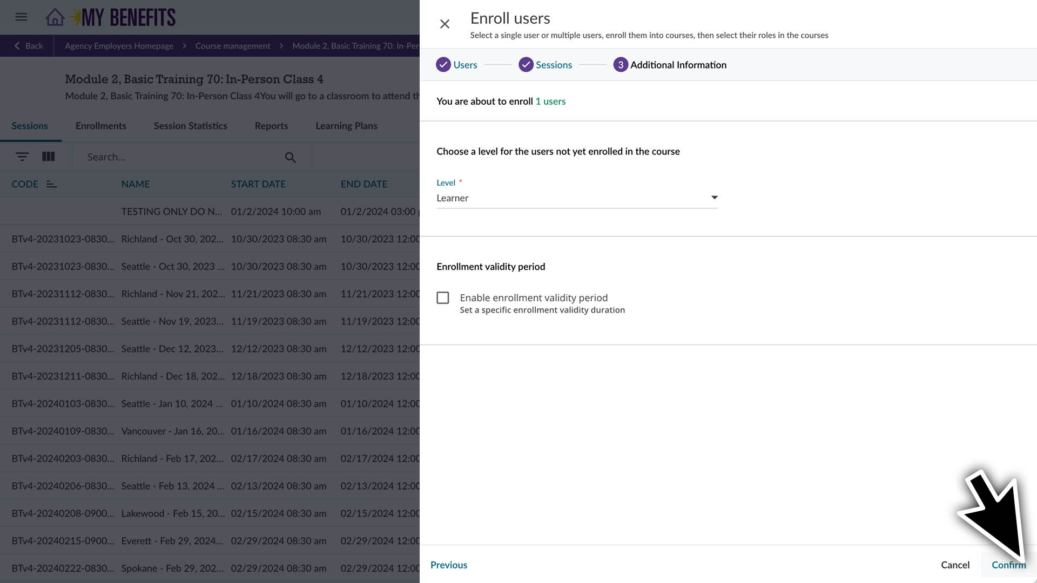This screenshot has width=1037, height=583.
Task: Expand the Level dropdown arrow
Action: [x=714, y=198]
